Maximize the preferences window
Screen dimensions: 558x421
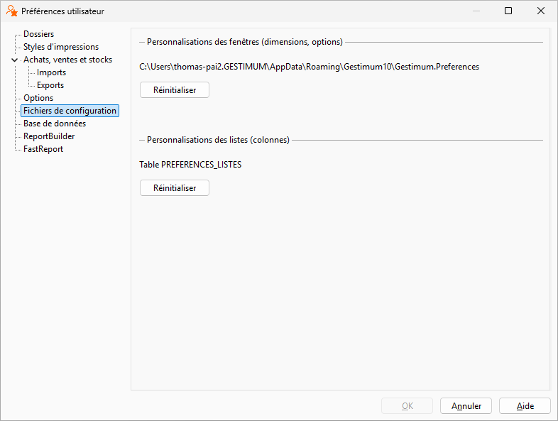point(508,11)
